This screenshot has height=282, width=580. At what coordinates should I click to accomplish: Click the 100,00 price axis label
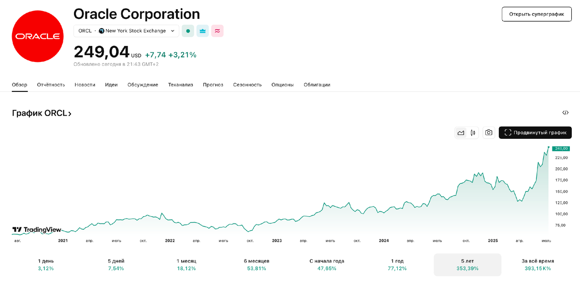[x=561, y=214]
